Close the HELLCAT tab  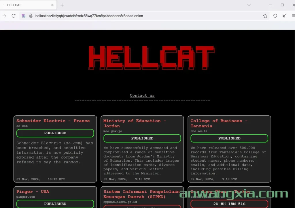tap(52, 5)
